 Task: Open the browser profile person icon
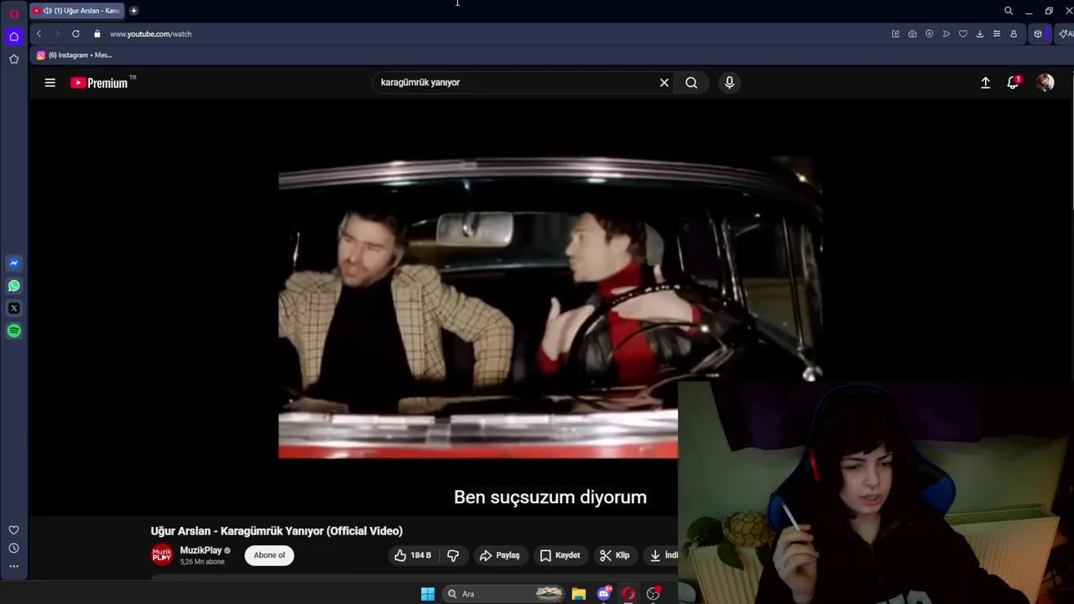pos(1014,34)
